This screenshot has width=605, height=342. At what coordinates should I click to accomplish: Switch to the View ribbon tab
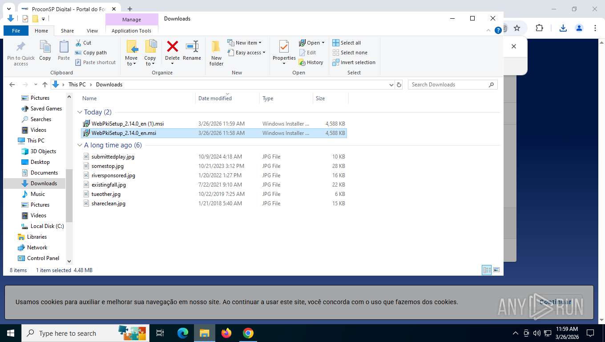click(92, 31)
